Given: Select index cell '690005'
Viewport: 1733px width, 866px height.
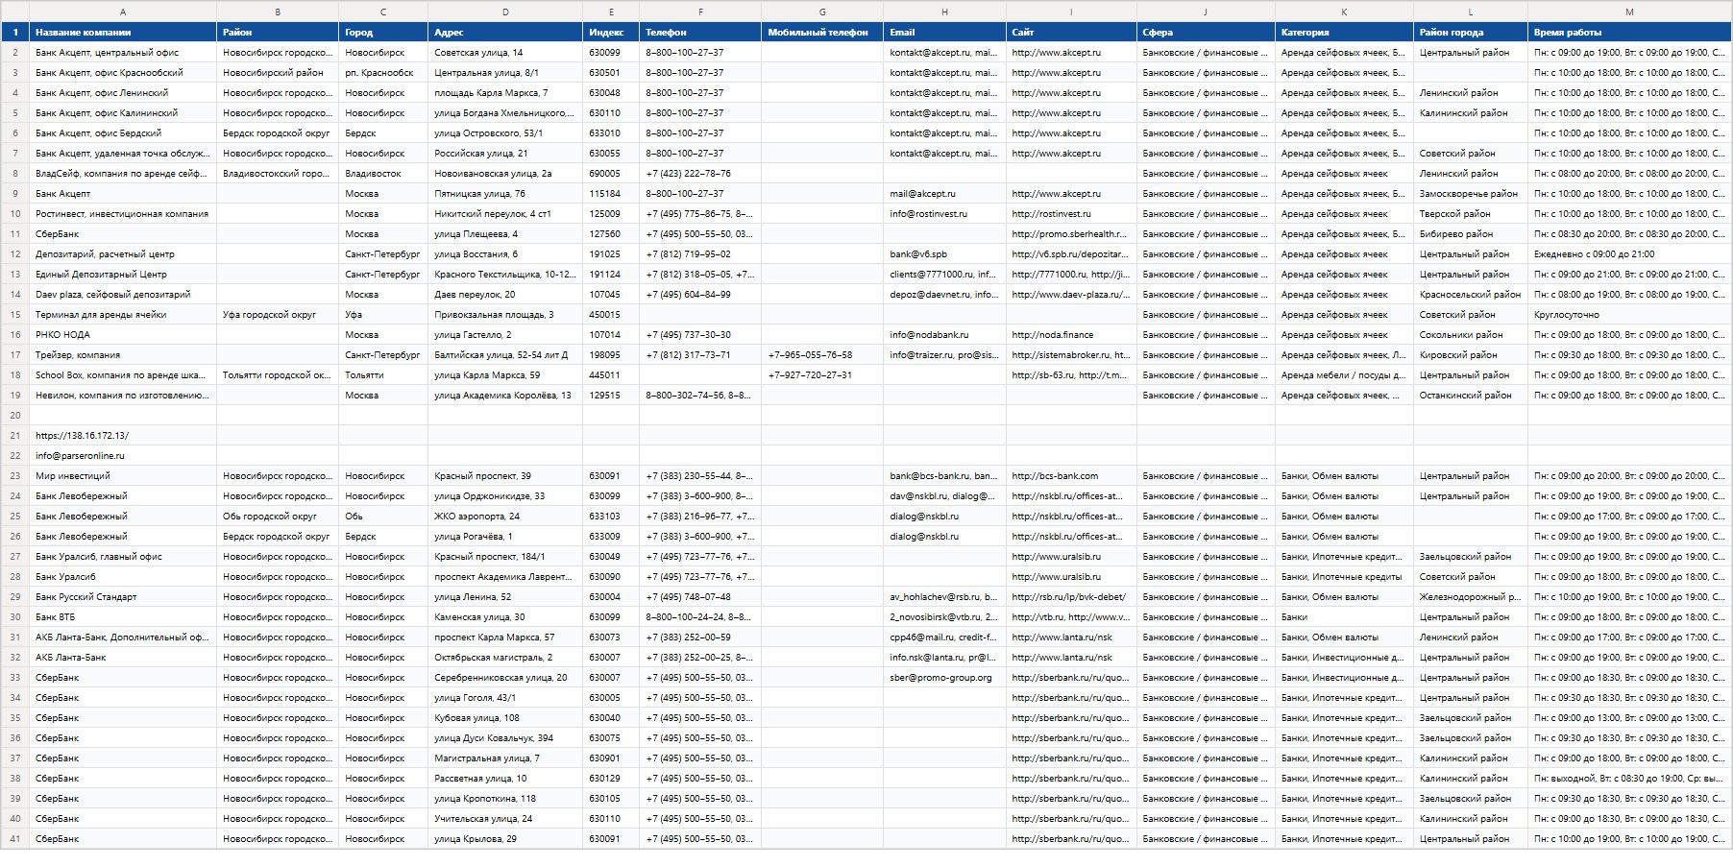Looking at the screenshot, I should 611,174.
